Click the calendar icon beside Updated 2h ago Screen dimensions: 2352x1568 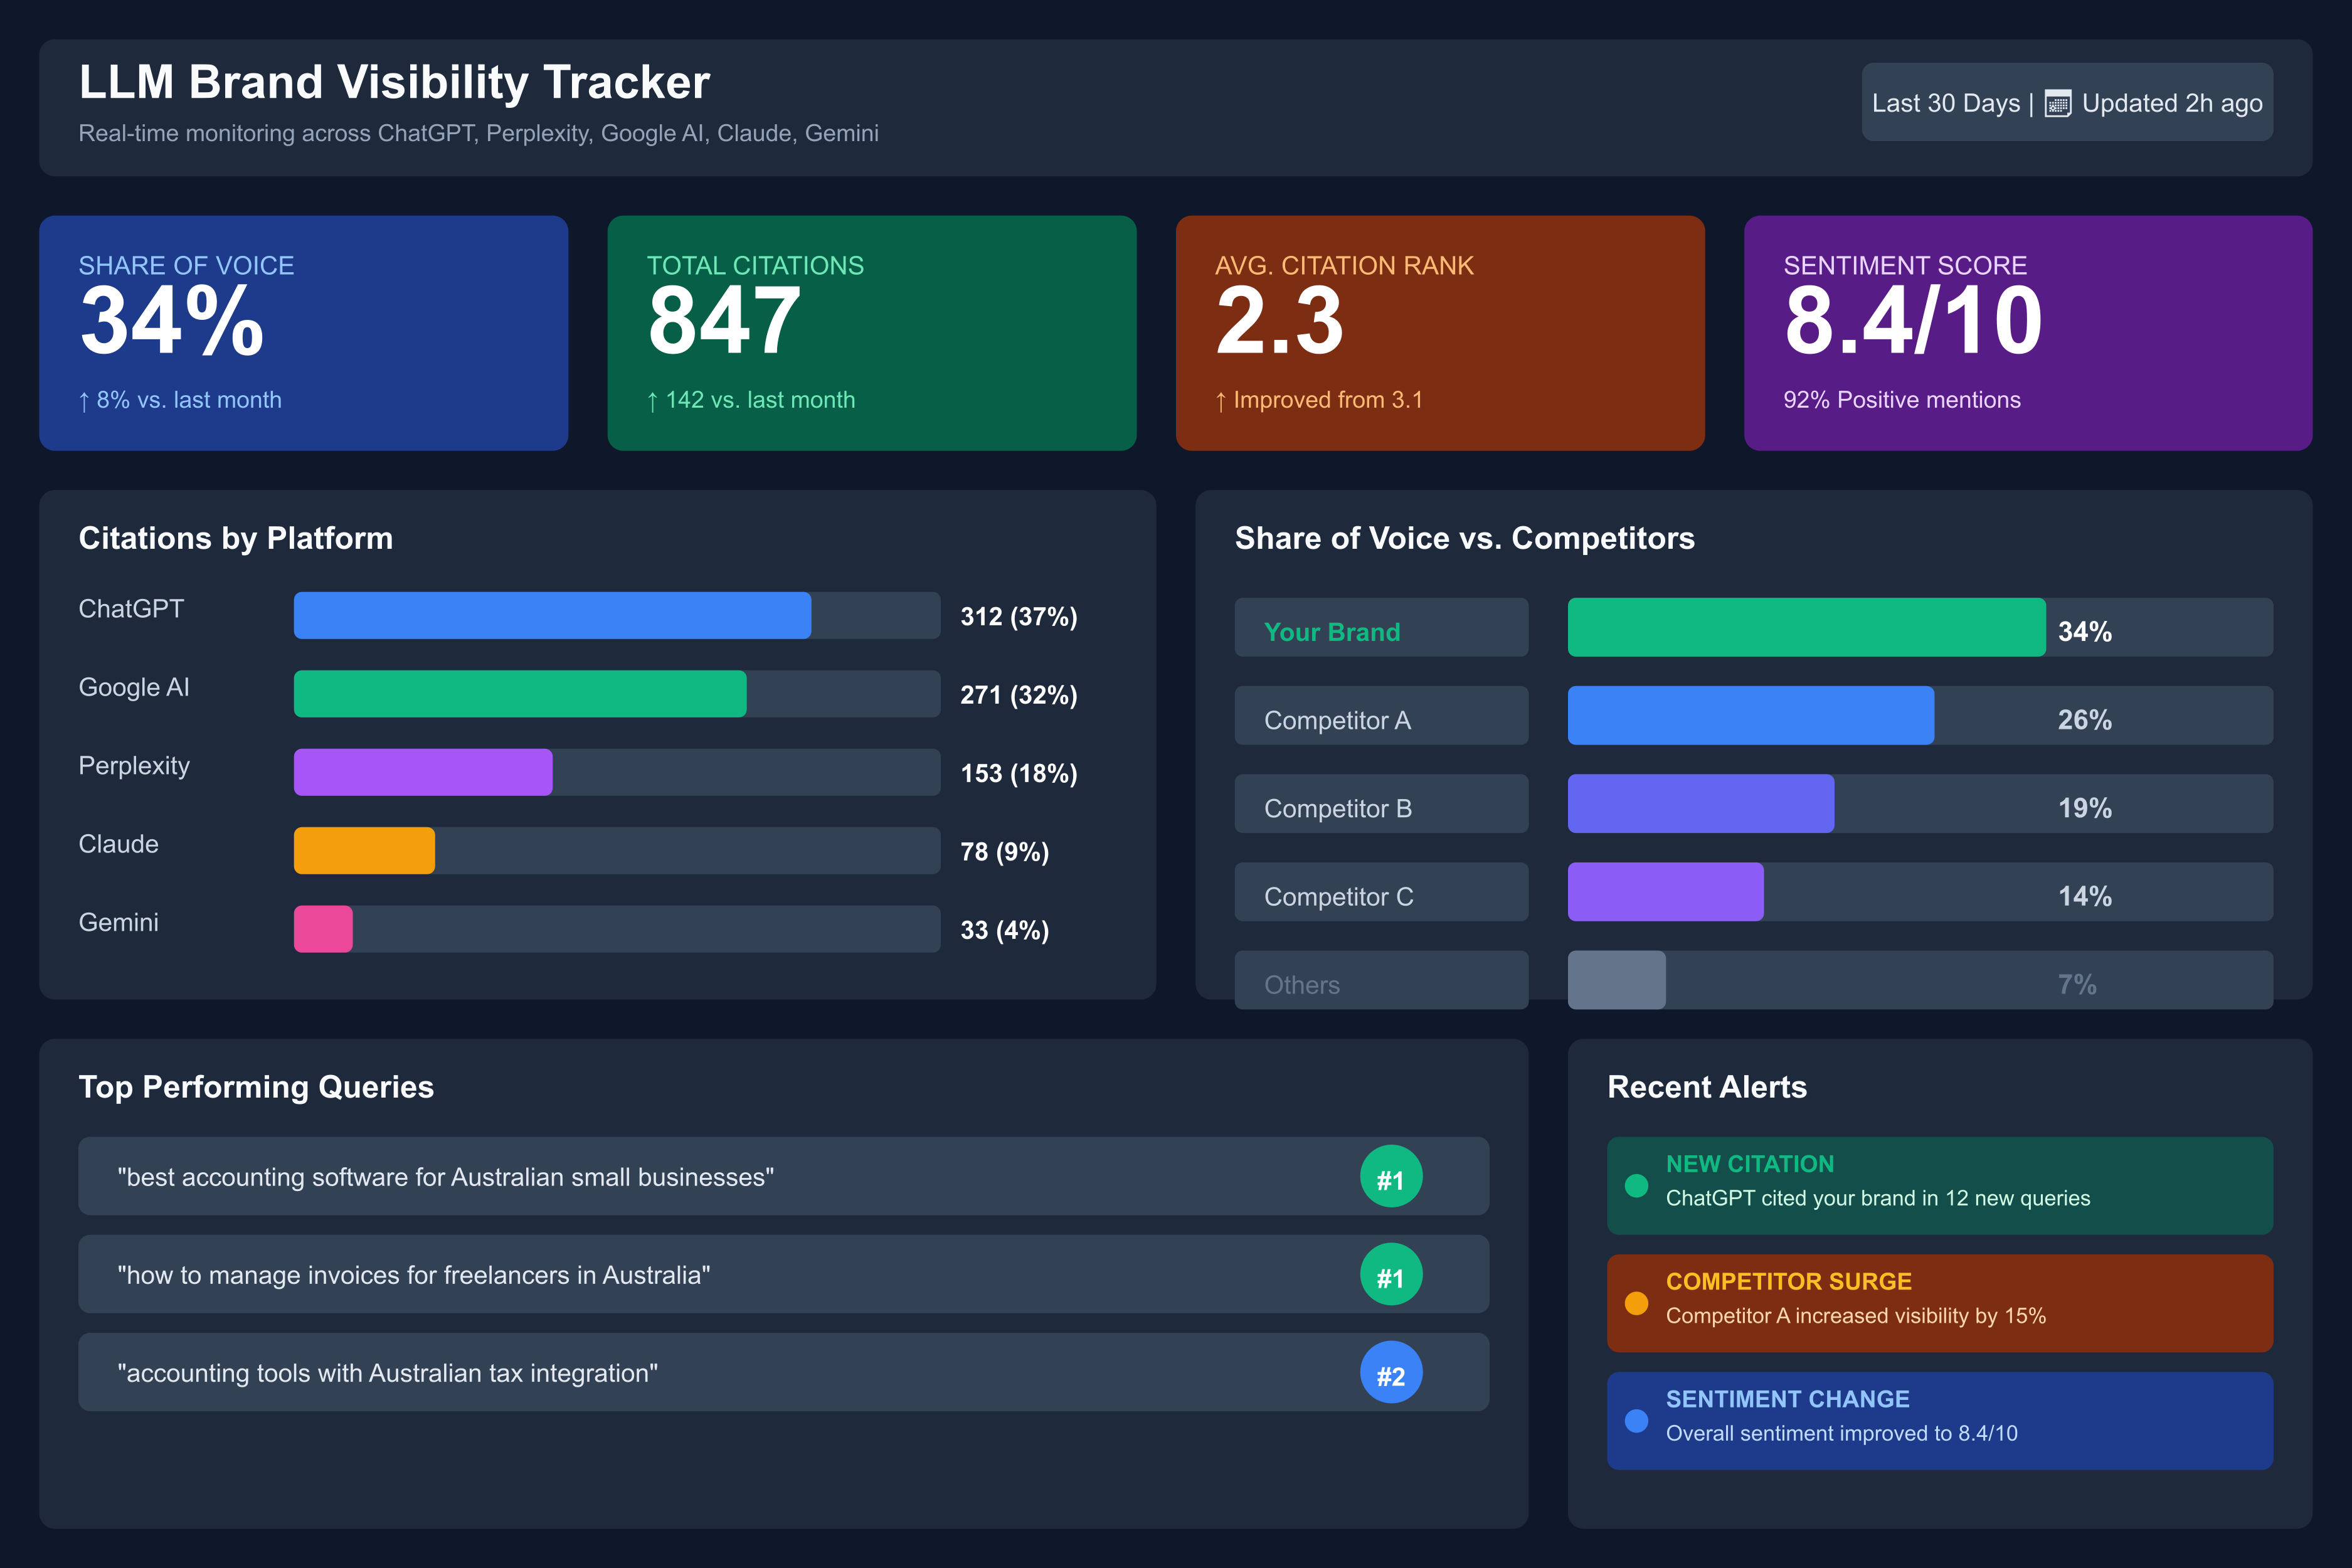click(2057, 104)
